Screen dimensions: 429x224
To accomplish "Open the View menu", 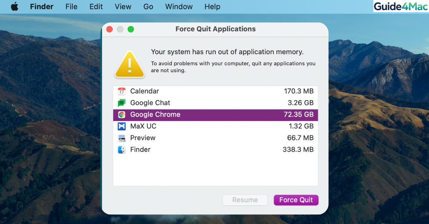I will pyautogui.click(x=123, y=6).
